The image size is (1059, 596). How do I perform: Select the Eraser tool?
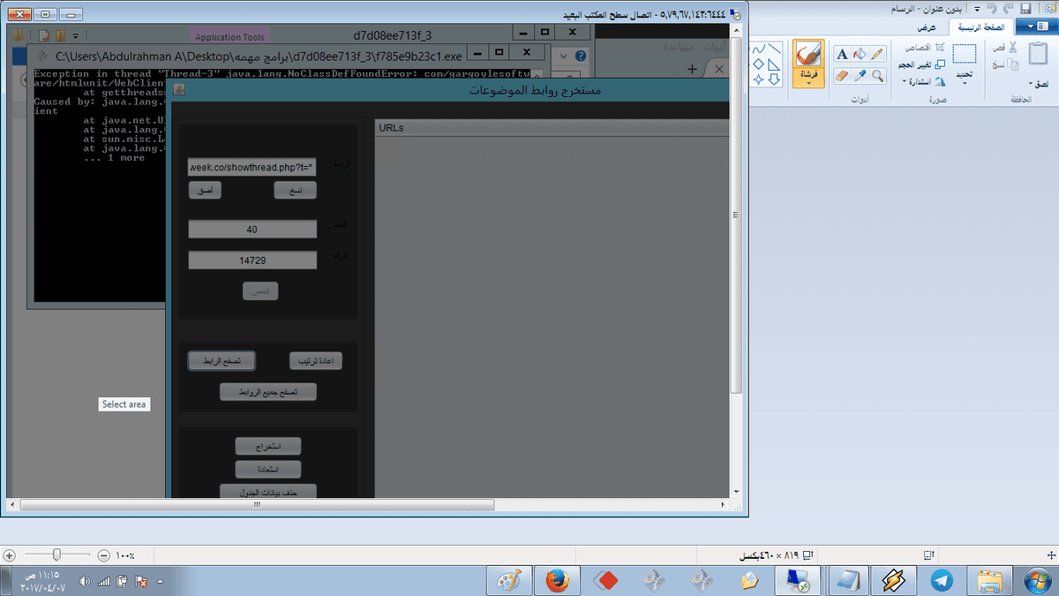click(x=841, y=78)
